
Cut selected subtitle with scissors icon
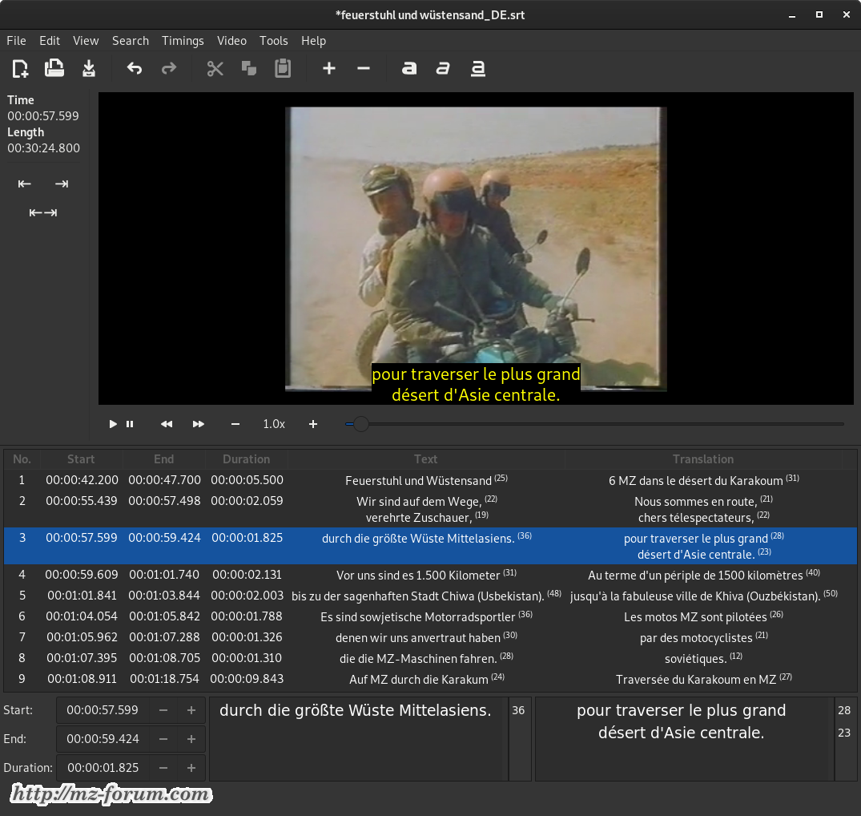(x=215, y=69)
